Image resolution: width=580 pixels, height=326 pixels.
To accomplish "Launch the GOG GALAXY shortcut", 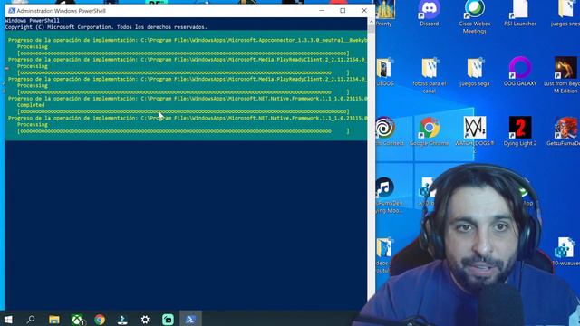I will coord(520,72).
